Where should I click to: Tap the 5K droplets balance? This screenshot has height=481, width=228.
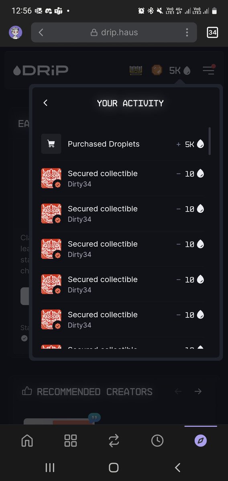[179, 71]
